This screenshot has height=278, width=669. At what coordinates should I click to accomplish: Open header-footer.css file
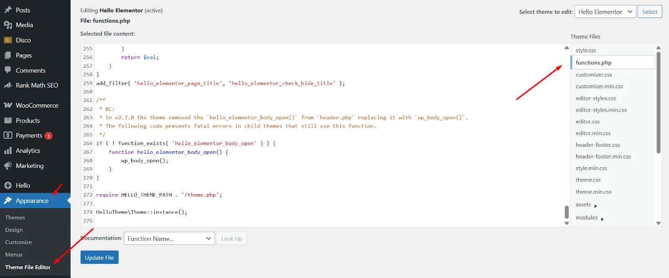[598, 145]
